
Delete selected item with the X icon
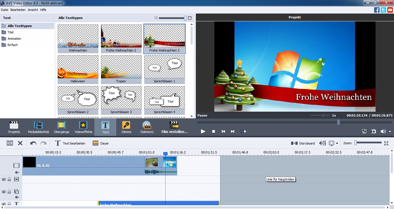[20, 143]
